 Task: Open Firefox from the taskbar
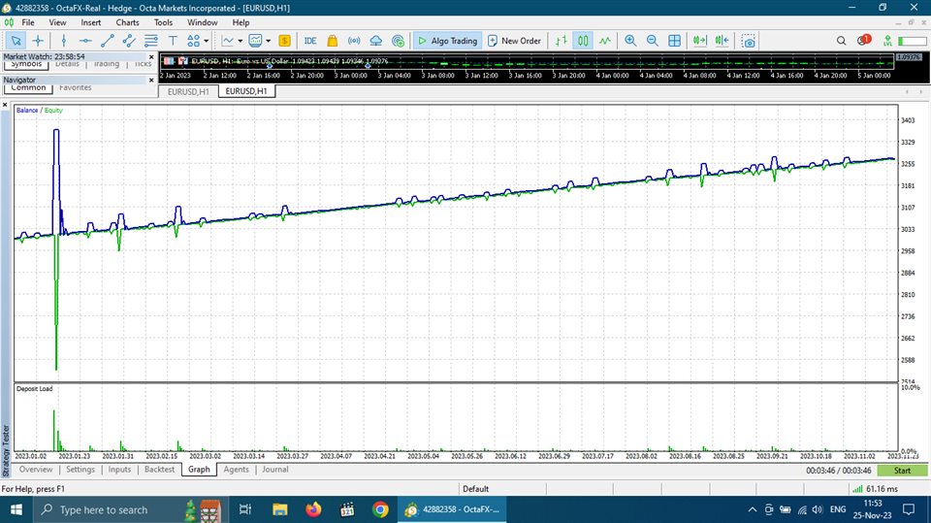tap(313, 510)
